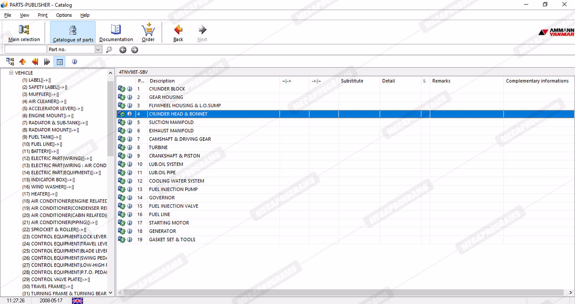The height and width of the screenshot is (304, 575).
Task: Toggle the list view button in toolbar
Action: click(59, 62)
